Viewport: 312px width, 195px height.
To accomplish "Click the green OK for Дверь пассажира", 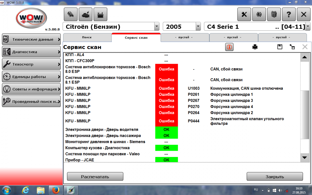I will (x=166, y=135).
